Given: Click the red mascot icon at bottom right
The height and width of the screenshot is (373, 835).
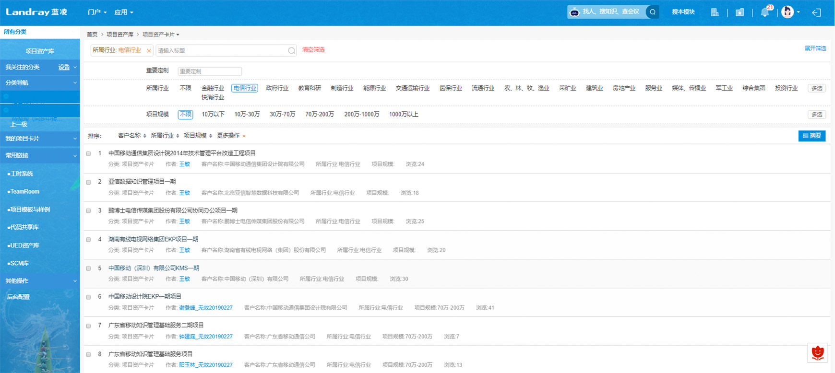Looking at the screenshot, I should pos(818,353).
